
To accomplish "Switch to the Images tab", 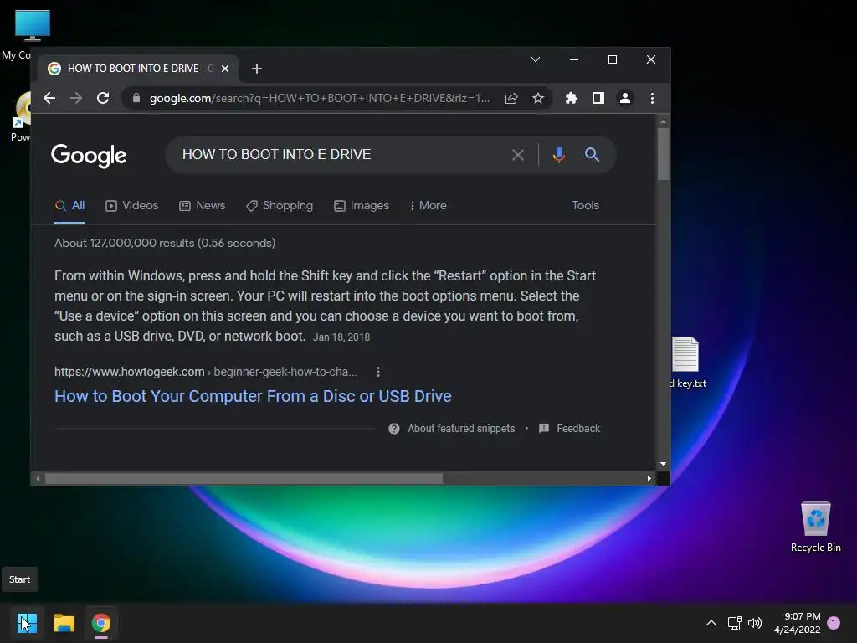I will click(362, 206).
